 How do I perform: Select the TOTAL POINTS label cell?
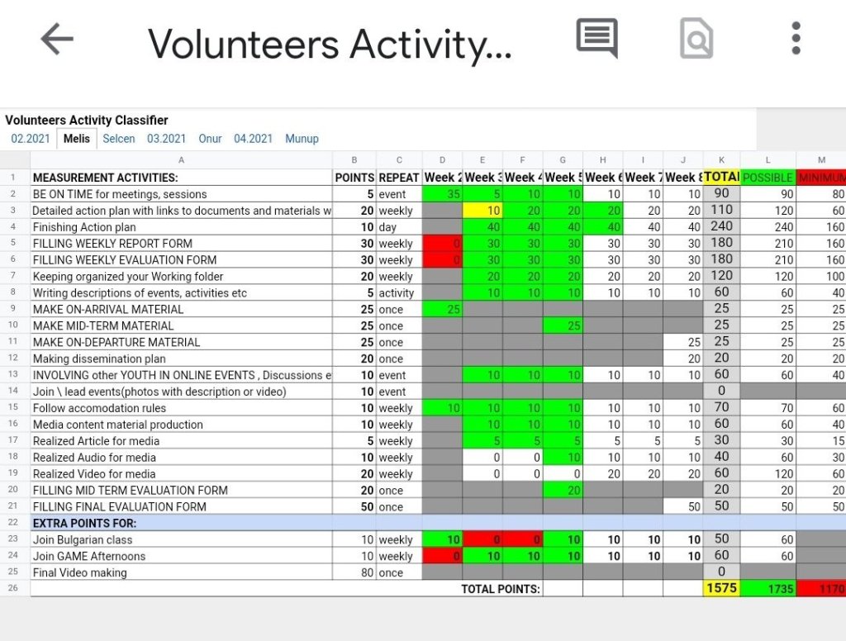(x=501, y=589)
